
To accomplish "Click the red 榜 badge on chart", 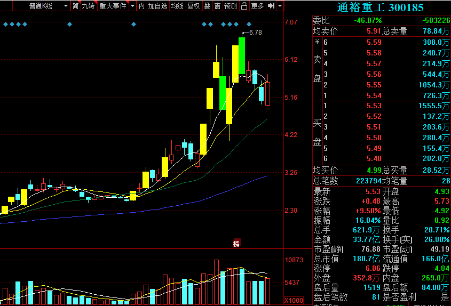I will pyautogui.click(x=236, y=244).
